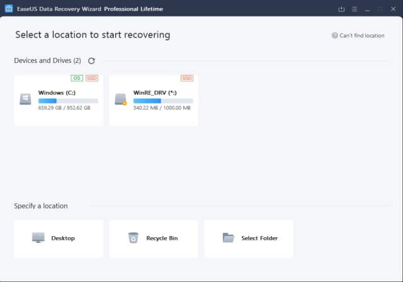Select the WinRE_DRV (*:) drive name
The height and width of the screenshot is (282, 403).
(x=154, y=93)
